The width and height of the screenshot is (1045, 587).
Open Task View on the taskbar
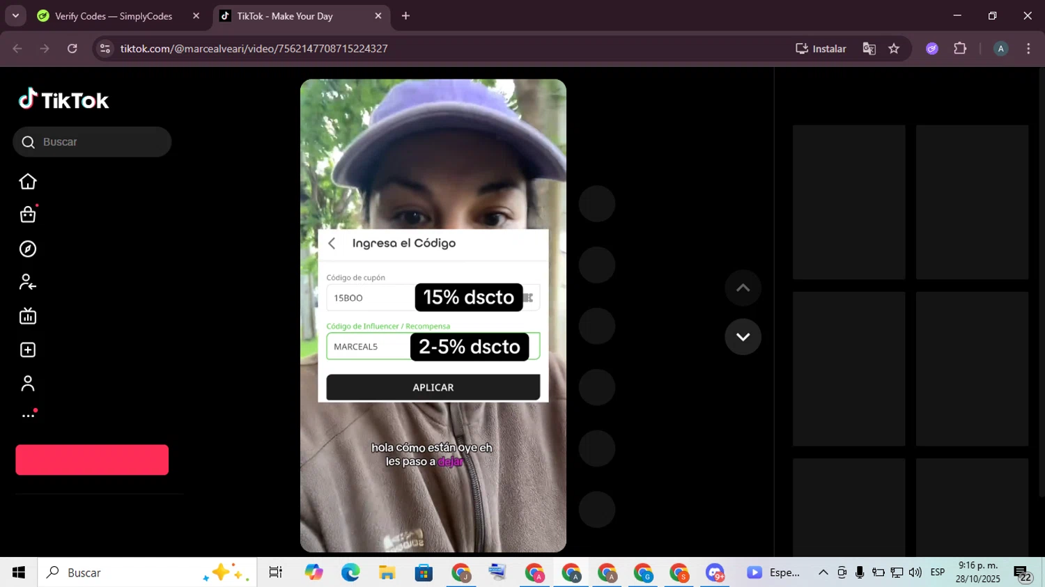(276, 572)
